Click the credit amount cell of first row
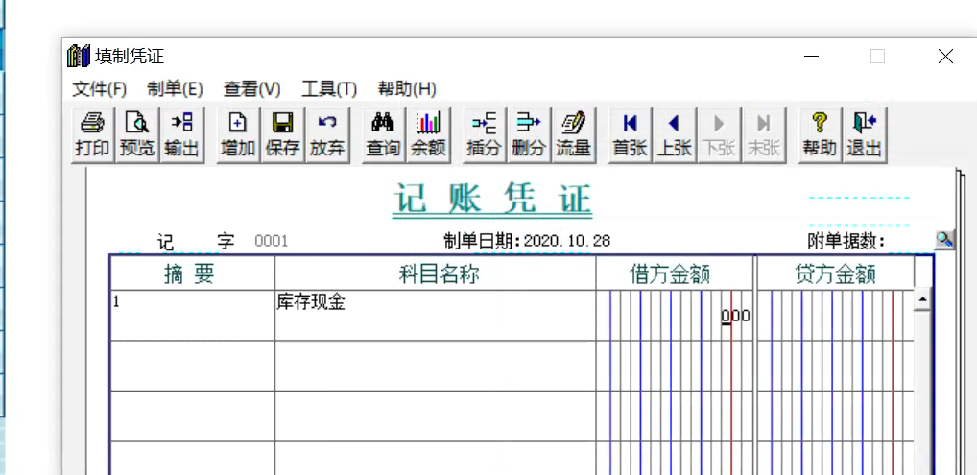This screenshot has height=475, width=977. (x=835, y=316)
